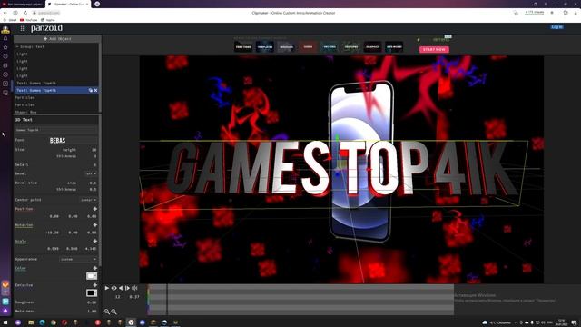Open File Explorer from taskbar
This screenshot has width=581, height=327.
(x=31, y=322)
